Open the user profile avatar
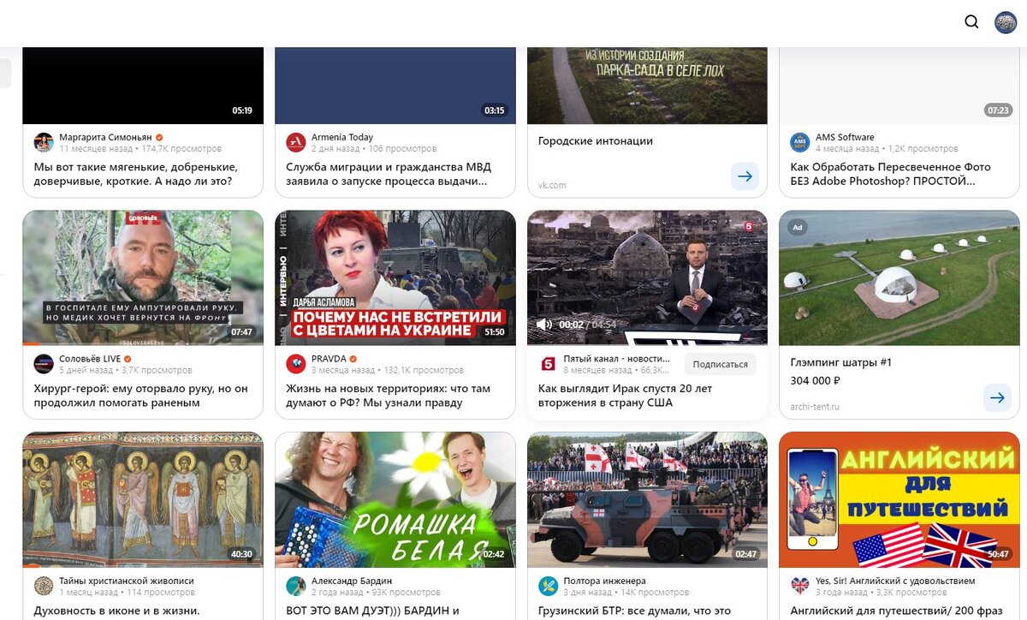 (x=1006, y=22)
